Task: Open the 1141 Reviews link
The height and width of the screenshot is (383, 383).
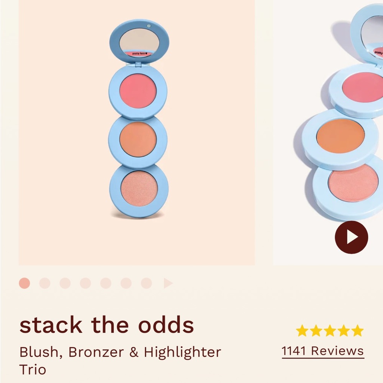Action: [x=322, y=351]
